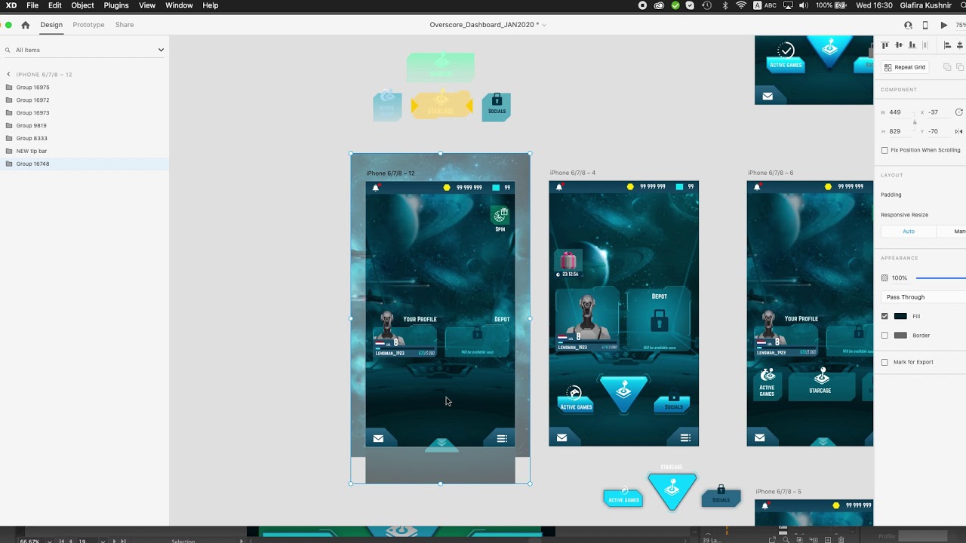Select the mail icon in artboard 4
The image size is (966, 543).
tap(561, 437)
